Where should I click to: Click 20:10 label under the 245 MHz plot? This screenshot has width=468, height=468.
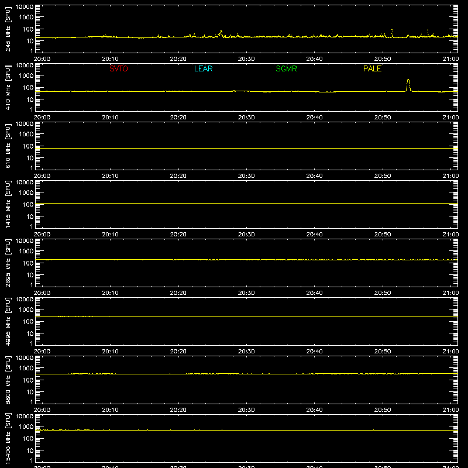click(110, 59)
